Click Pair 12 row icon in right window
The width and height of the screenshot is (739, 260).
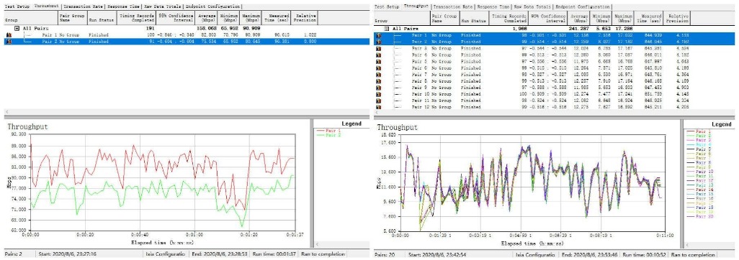378,107
